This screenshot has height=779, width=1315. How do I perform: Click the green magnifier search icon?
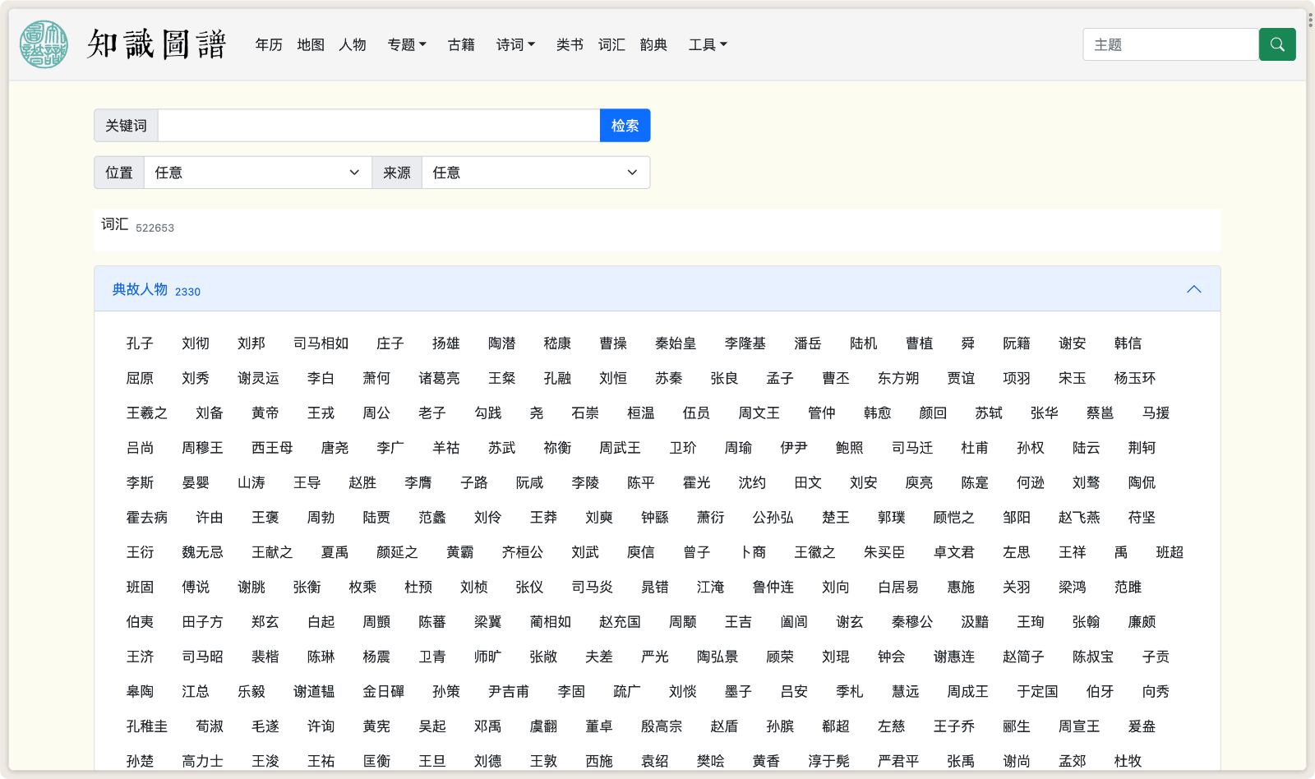pos(1276,44)
